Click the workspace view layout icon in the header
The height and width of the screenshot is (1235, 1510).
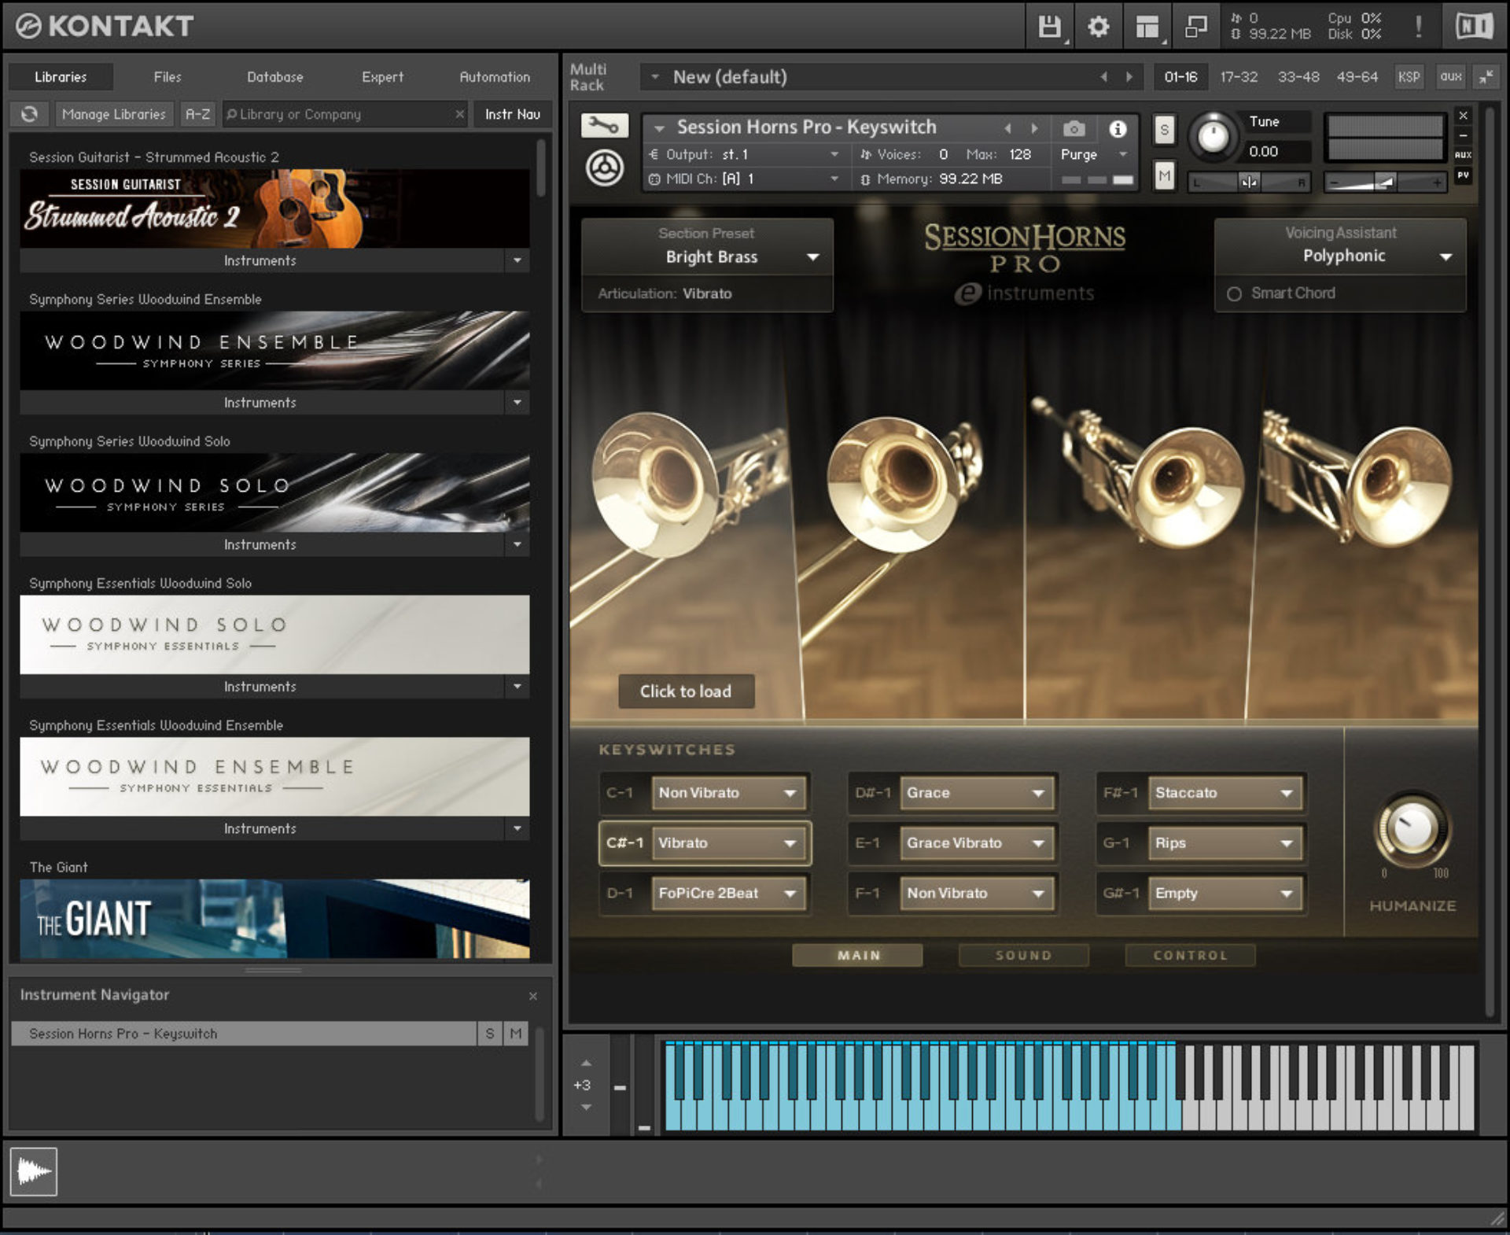tap(1146, 26)
